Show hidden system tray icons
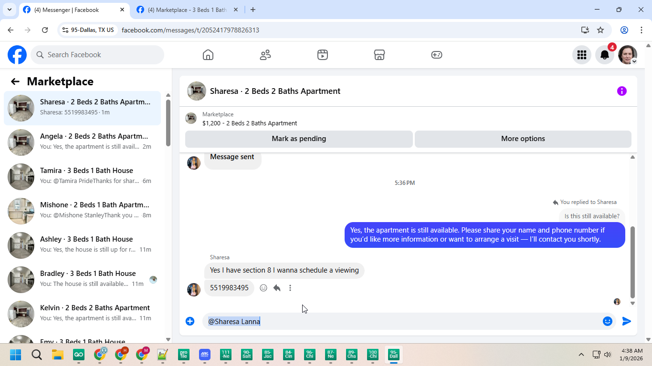Screen dimensions: 652x366 click(581, 355)
